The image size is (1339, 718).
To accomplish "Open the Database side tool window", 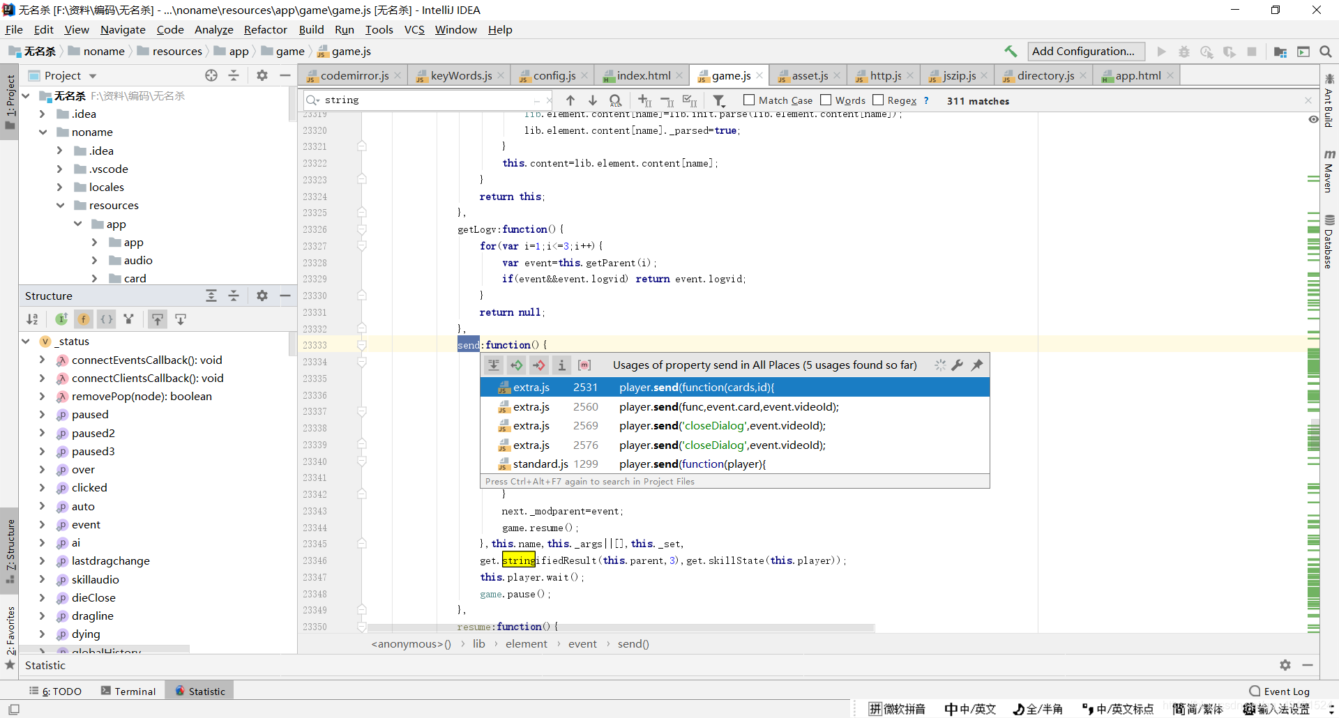I will (1329, 242).
